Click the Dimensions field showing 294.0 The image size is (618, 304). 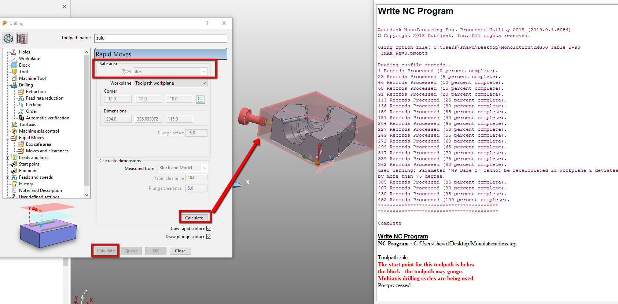118,119
